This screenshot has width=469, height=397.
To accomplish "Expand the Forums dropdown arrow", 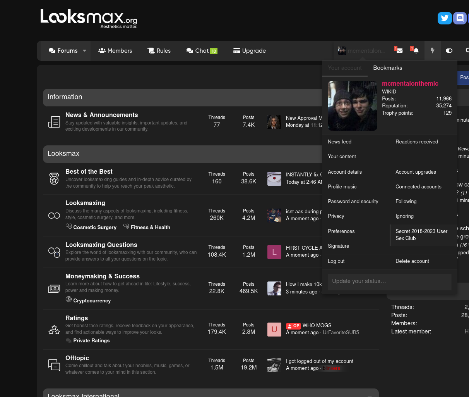I will [x=84, y=51].
